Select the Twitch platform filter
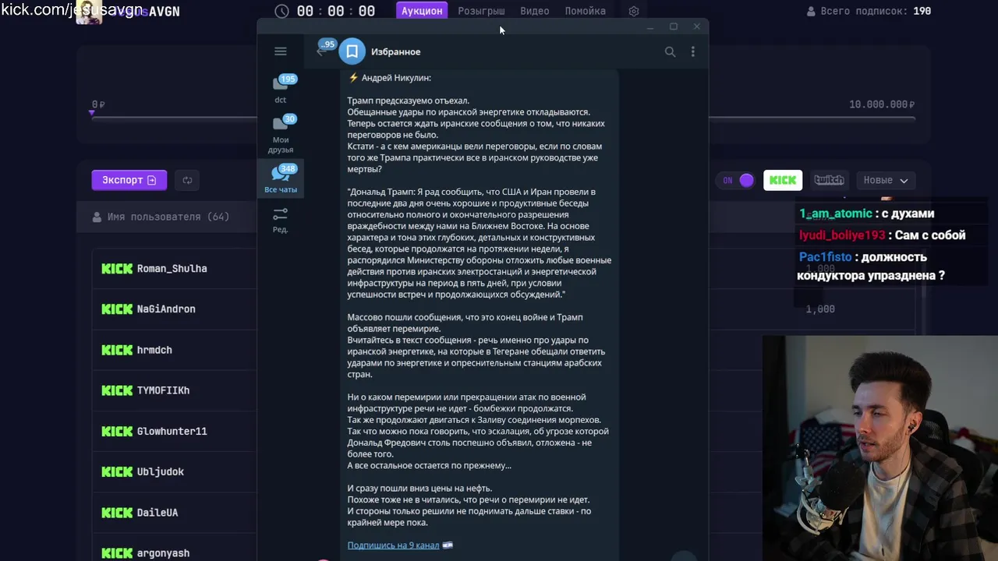 (829, 180)
